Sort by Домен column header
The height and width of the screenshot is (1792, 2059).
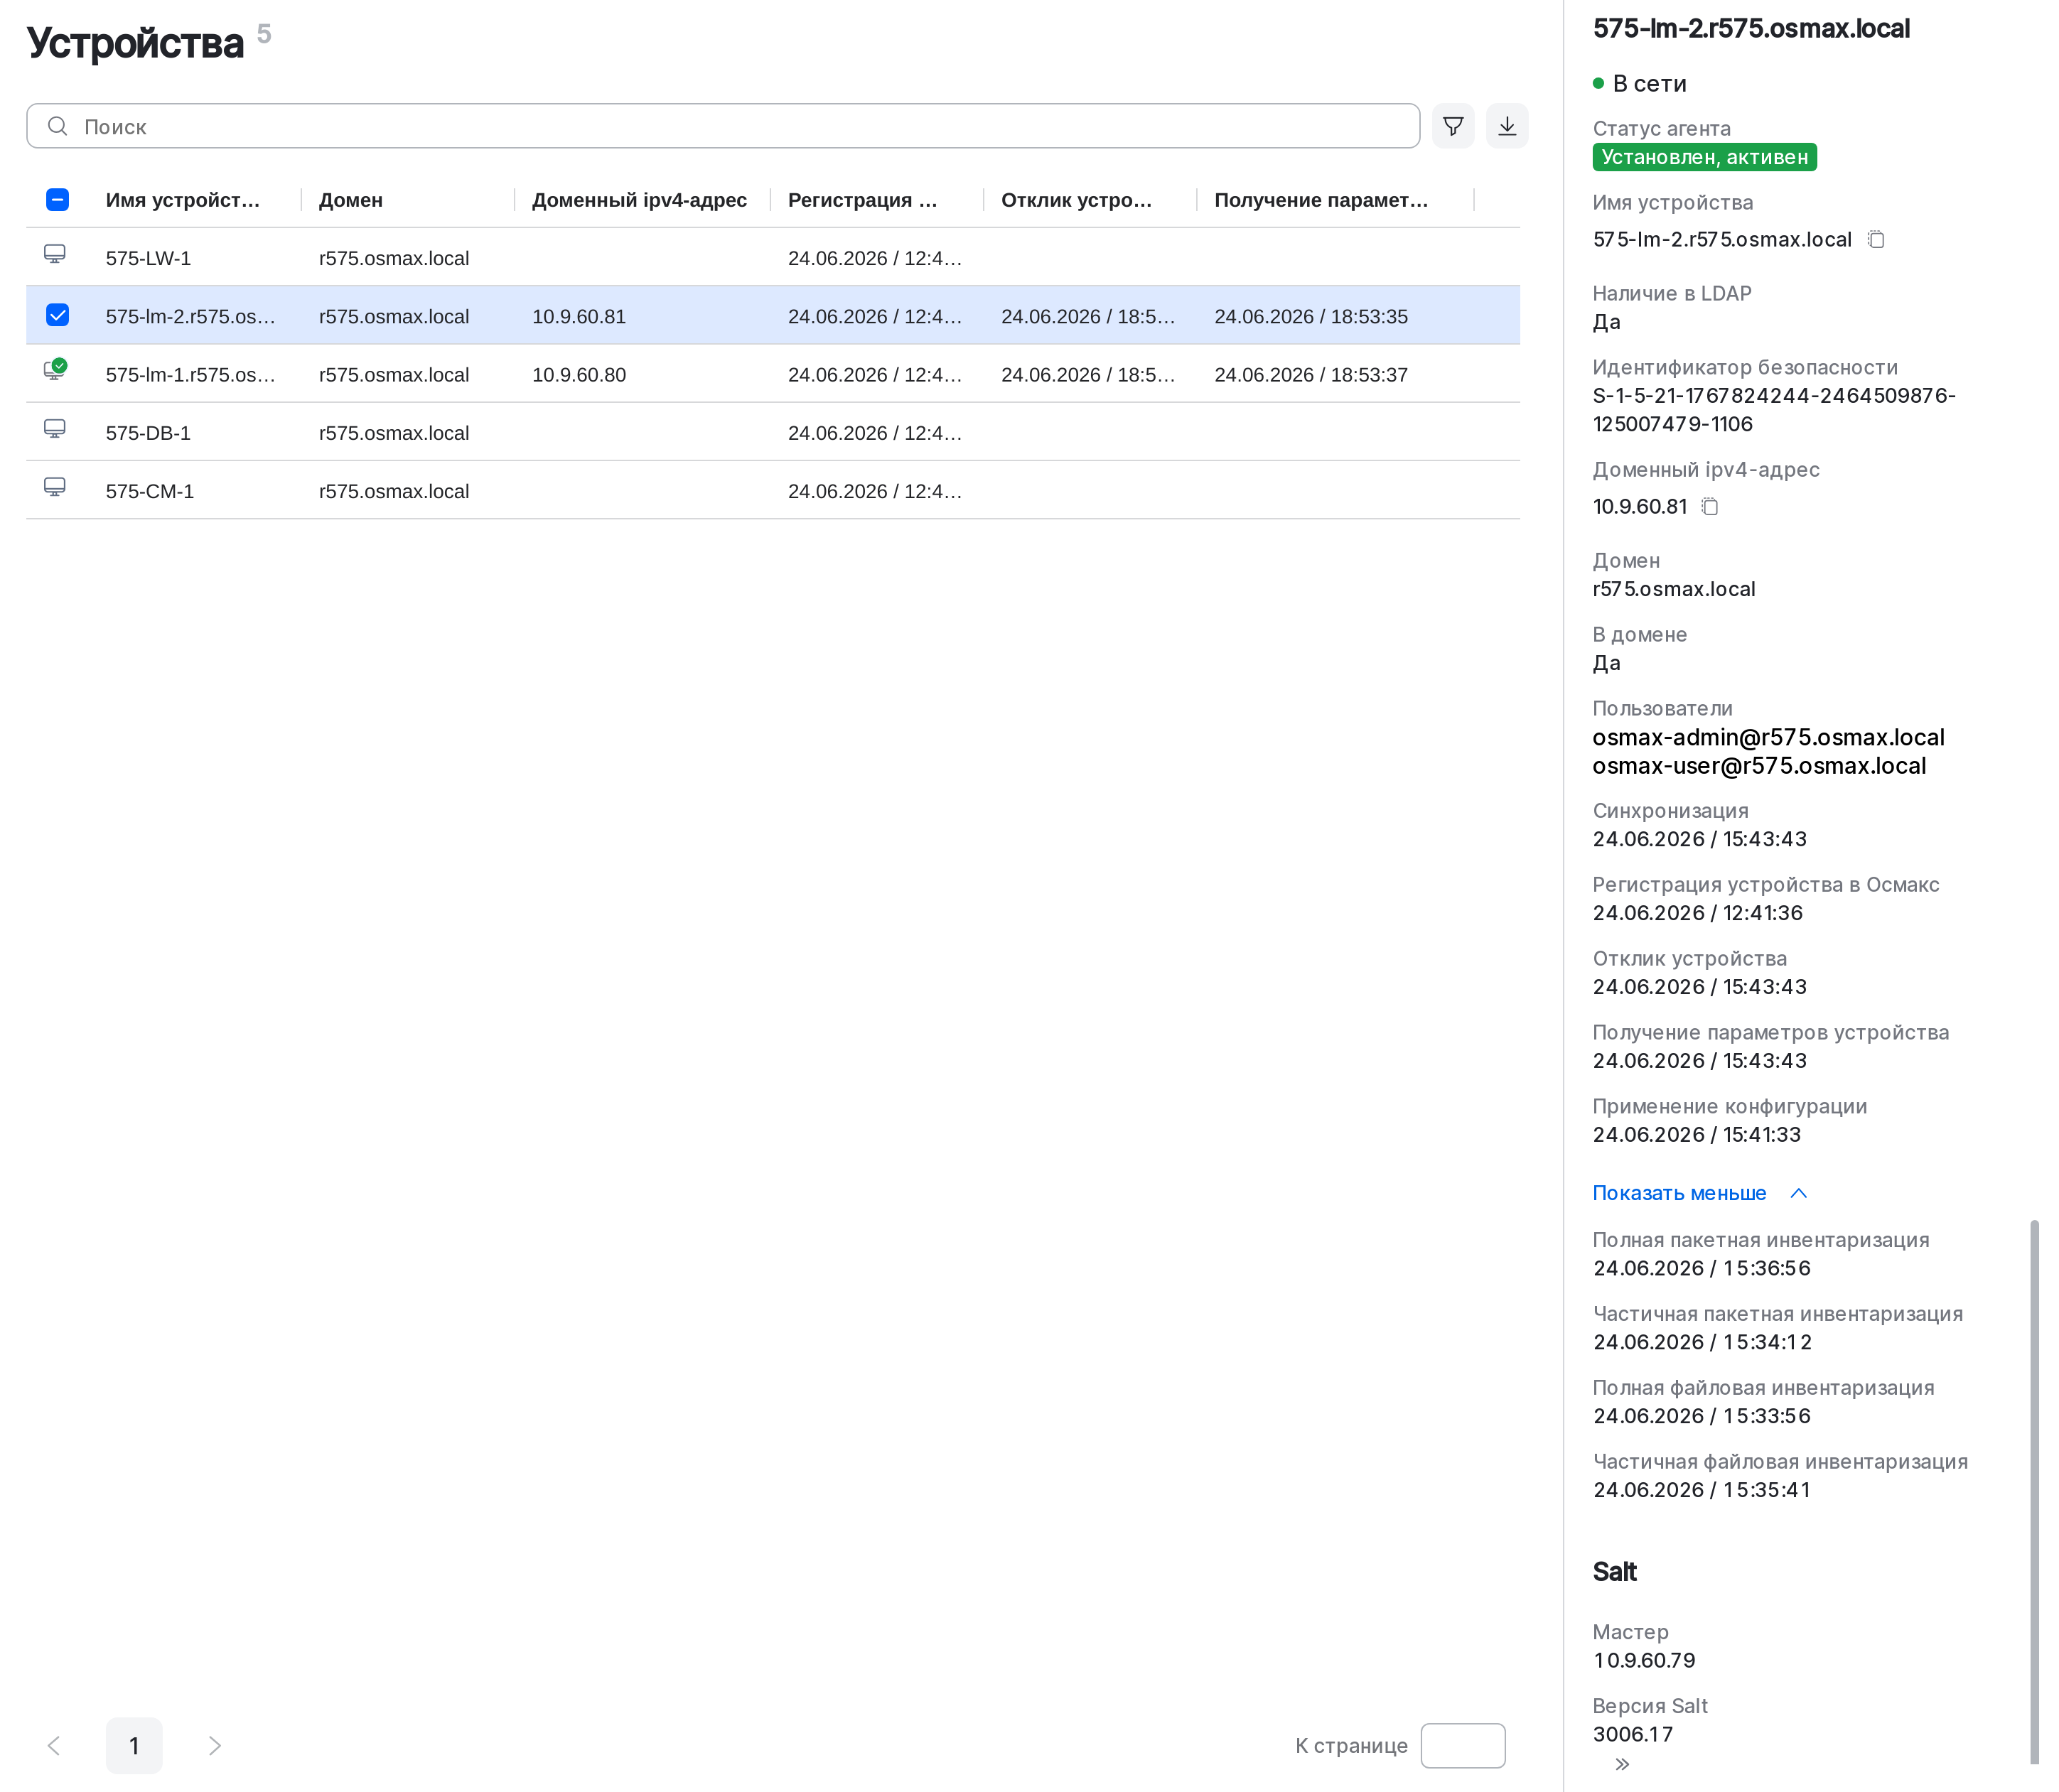[351, 200]
